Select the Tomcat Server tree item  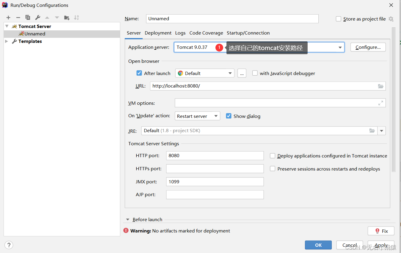pyautogui.click(x=62, y=26)
